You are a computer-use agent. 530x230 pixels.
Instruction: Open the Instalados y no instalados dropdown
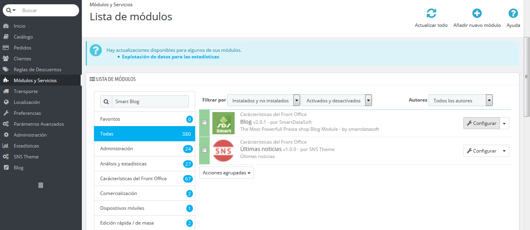[x=263, y=100]
